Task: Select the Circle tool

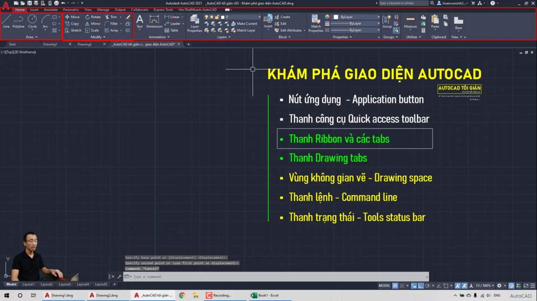Action: pyautogui.click(x=32, y=22)
